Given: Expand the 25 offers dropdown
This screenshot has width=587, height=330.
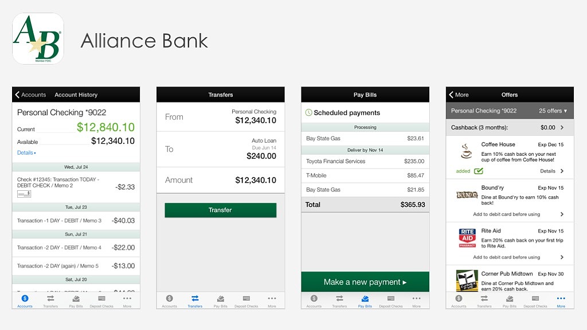Looking at the screenshot, I should [553, 111].
